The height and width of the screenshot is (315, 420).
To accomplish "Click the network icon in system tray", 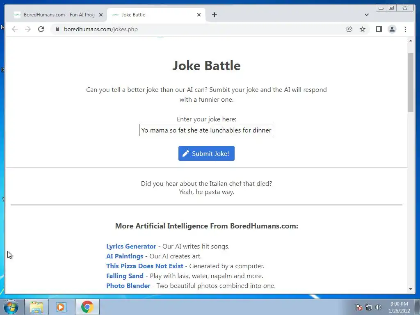I will [x=369, y=307].
